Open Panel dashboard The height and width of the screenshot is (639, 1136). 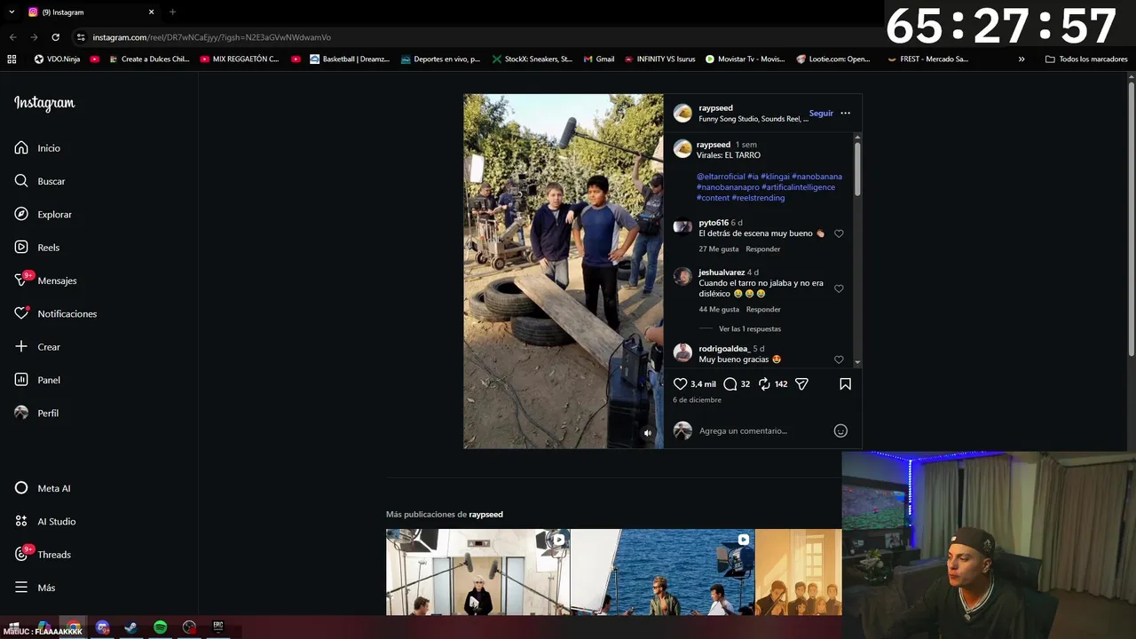(37, 380)
